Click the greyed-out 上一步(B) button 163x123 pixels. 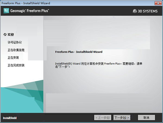pos(102,118)
